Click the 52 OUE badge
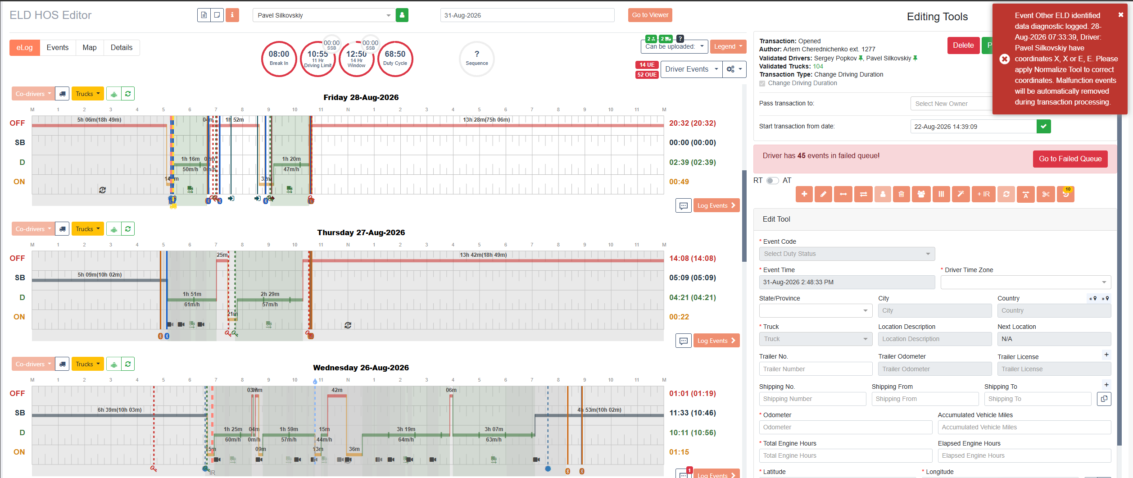Viewport: 1133px width, 478px height. pyautogui.click(x=647, y=75)
